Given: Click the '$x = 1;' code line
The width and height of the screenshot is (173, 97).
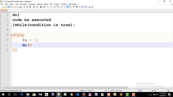Looking at the screenshot, I should point(30,40).
